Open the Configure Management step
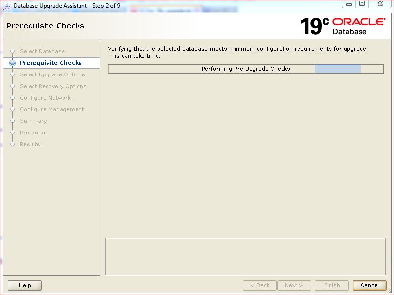 pyautogui.click(x=52, y=109)
